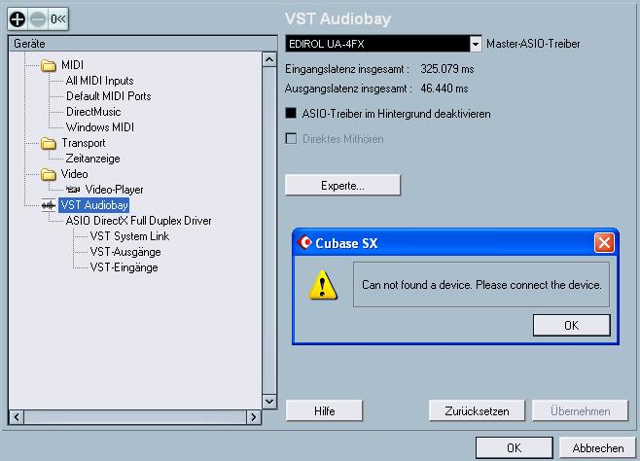Screen dimensions: 640x461
Task: Select ASIO DirectX Full Duplex Driver
Action: (x=138, y=221)
